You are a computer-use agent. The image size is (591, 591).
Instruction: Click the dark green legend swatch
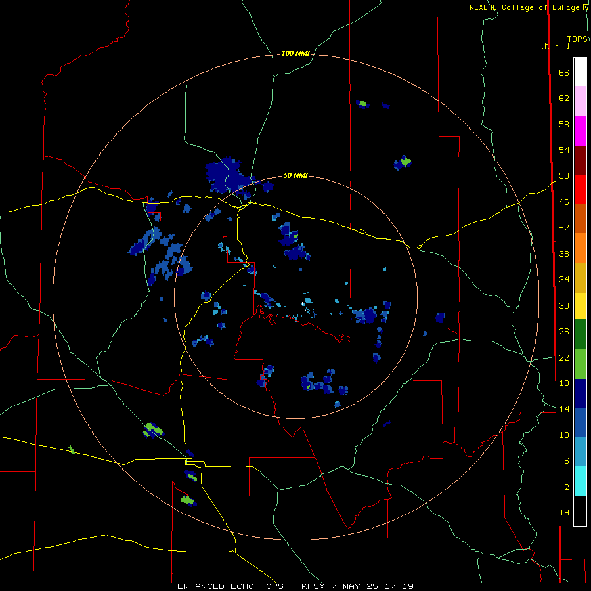tap(580, 334)
